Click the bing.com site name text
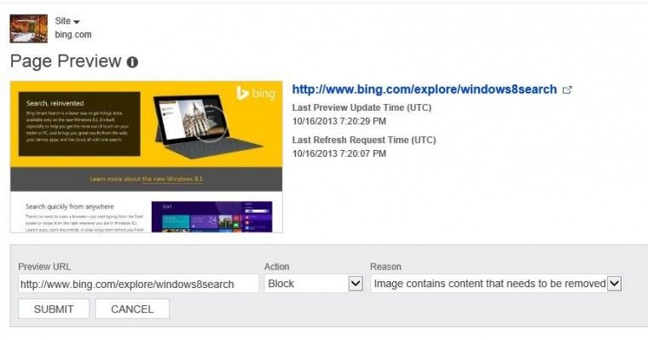Image resolution: width=648 pixels, height=340 pixels. tap(73, 35)
